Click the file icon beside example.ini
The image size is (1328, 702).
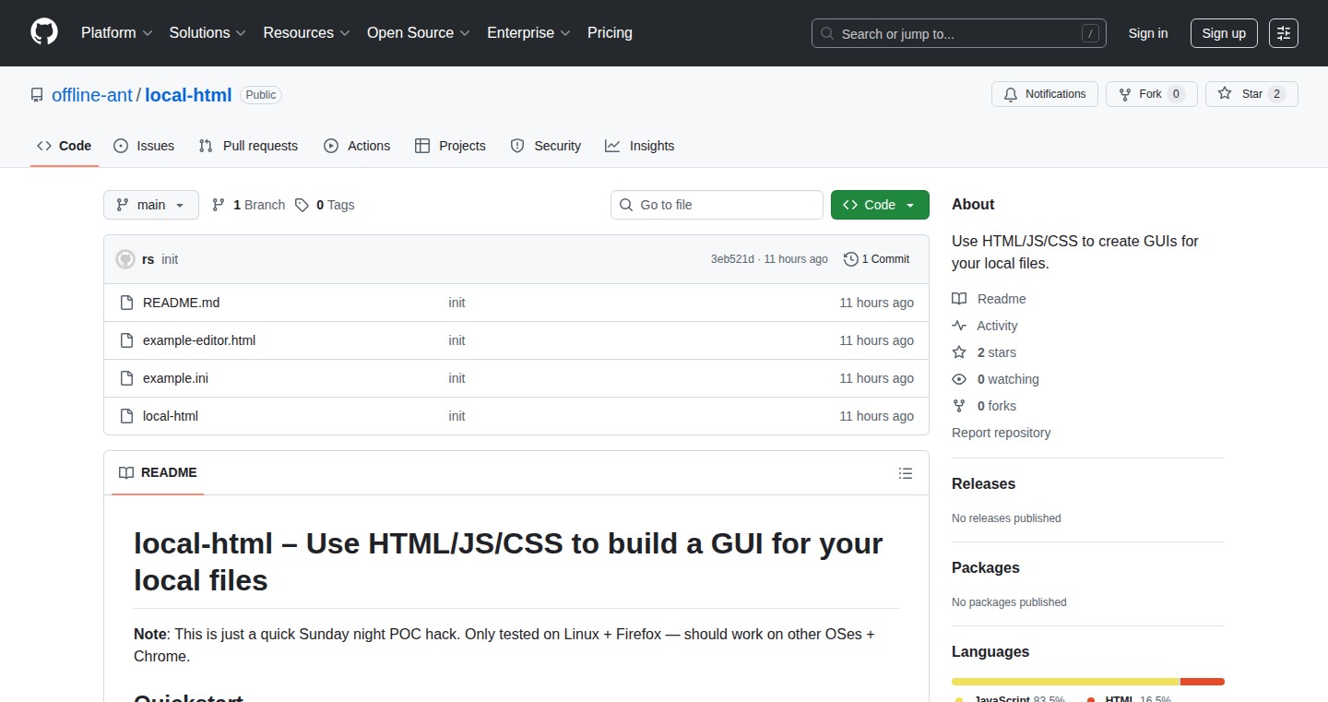[127, 378]
